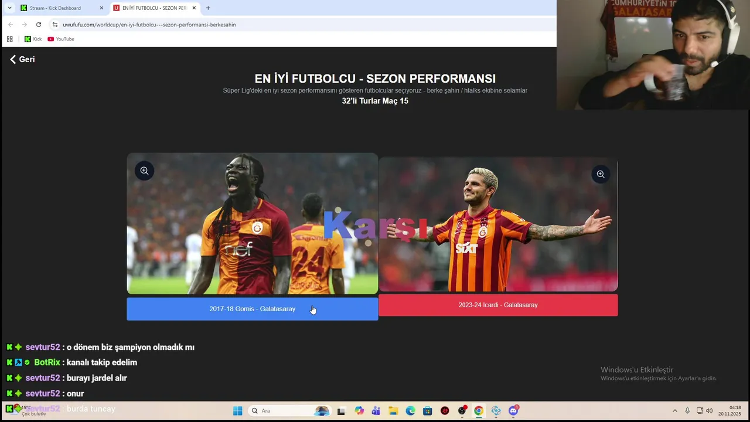750x422 pixels.
Task: Open the Chrome apps grid
Action: point(9,39)
